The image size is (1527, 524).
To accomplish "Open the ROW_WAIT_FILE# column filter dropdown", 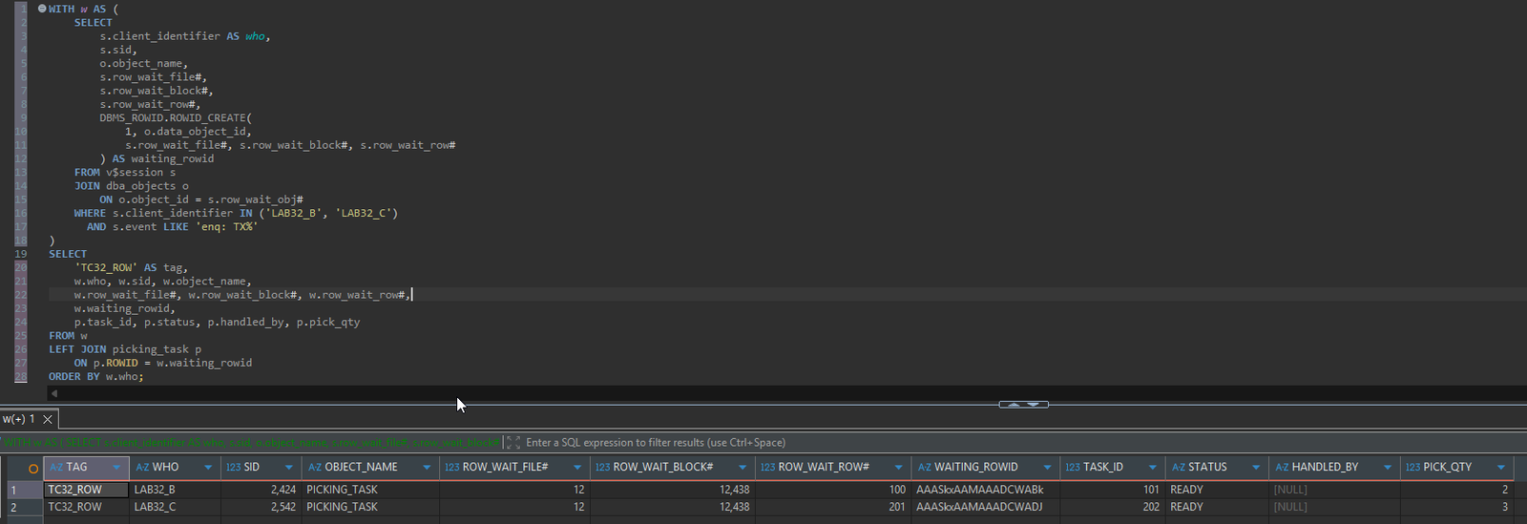I will 576,468.
